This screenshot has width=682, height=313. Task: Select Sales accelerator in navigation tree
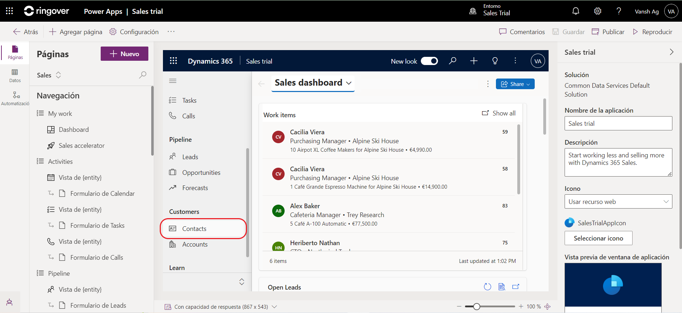tap(81, 145)
